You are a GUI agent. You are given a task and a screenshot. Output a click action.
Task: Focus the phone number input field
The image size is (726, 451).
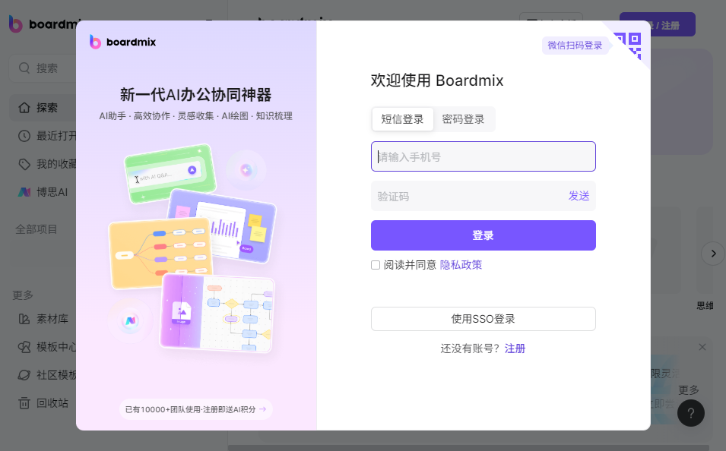pyautogui.click(x=483, y=157)
